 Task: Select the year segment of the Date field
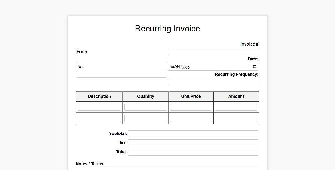pos(186,67)
